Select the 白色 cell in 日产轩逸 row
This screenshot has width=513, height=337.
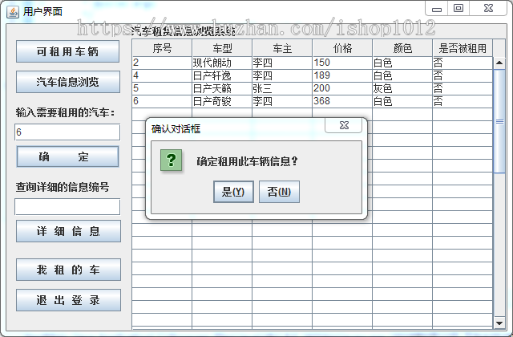[x=402, y=75]
